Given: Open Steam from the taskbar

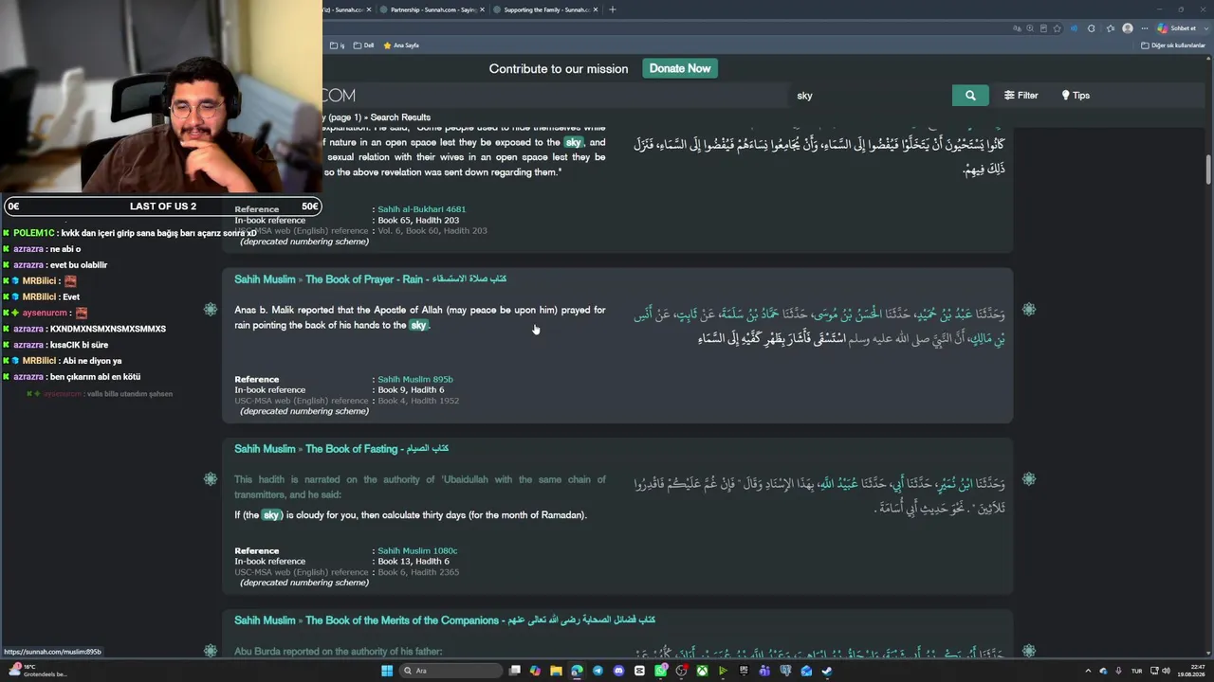Looking at the screenshot, I should point(827,671).
